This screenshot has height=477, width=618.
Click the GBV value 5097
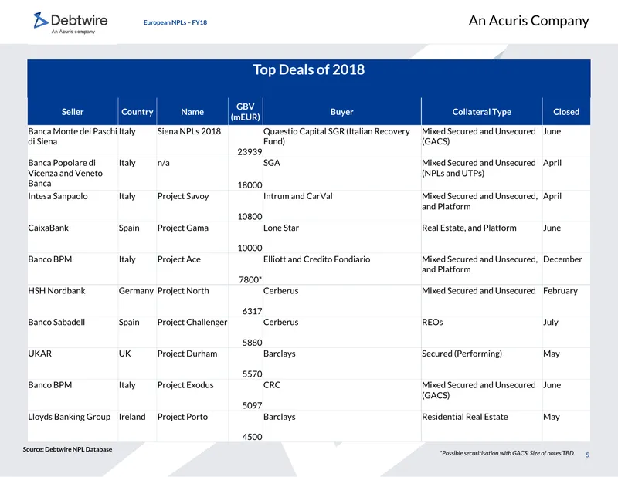252,406
